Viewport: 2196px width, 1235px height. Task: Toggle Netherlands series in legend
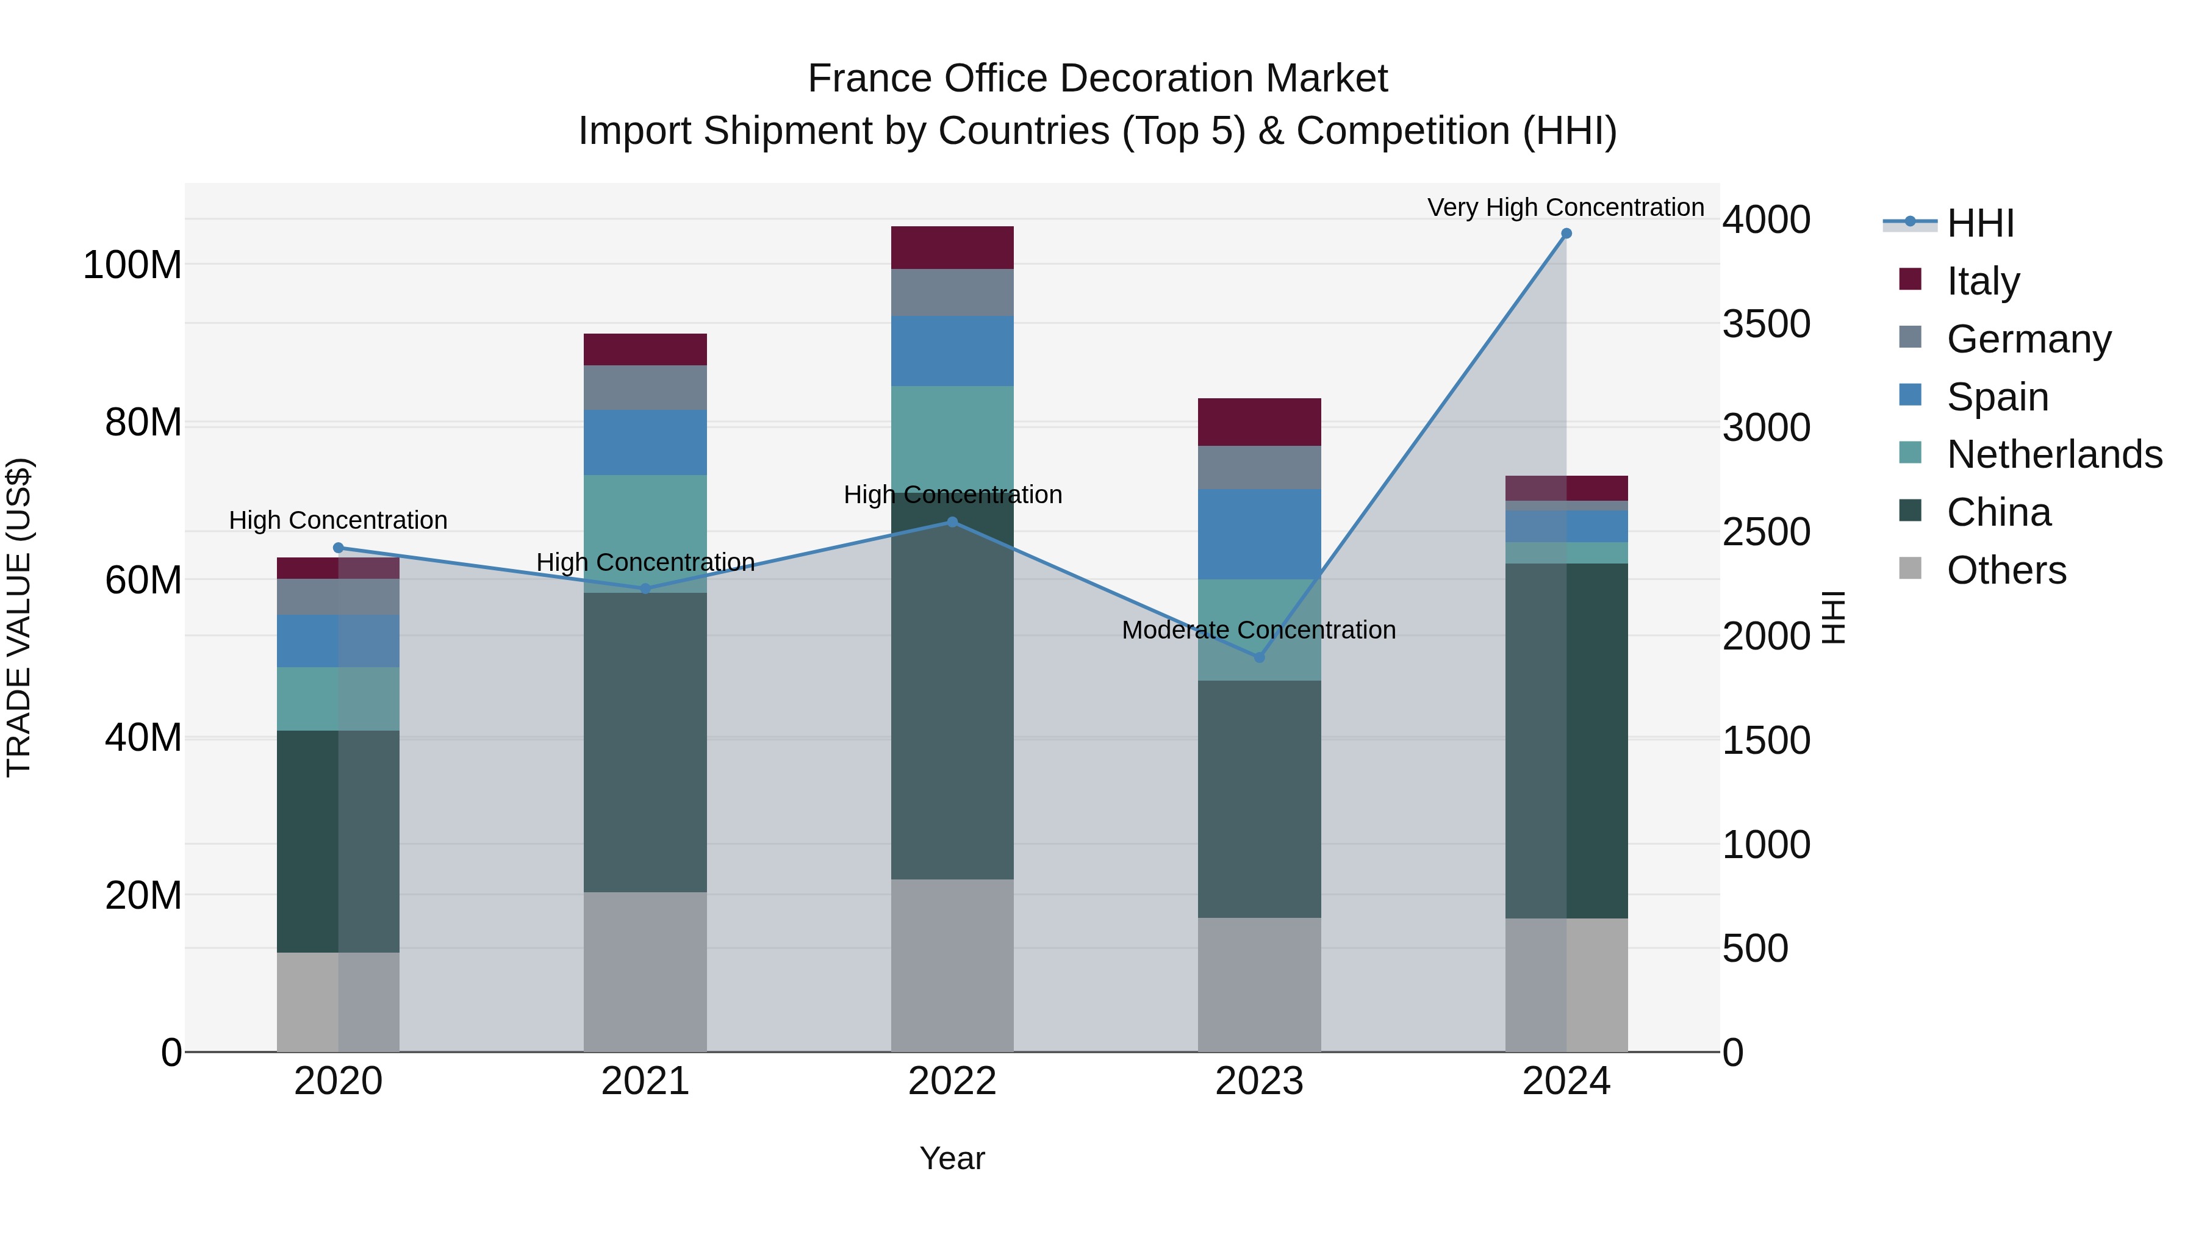click(x=2031, y=454)
